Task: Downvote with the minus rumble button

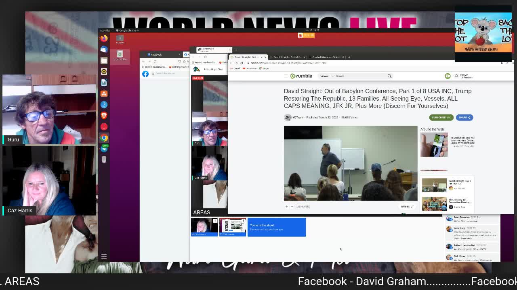Action: [x=292, y=207]
